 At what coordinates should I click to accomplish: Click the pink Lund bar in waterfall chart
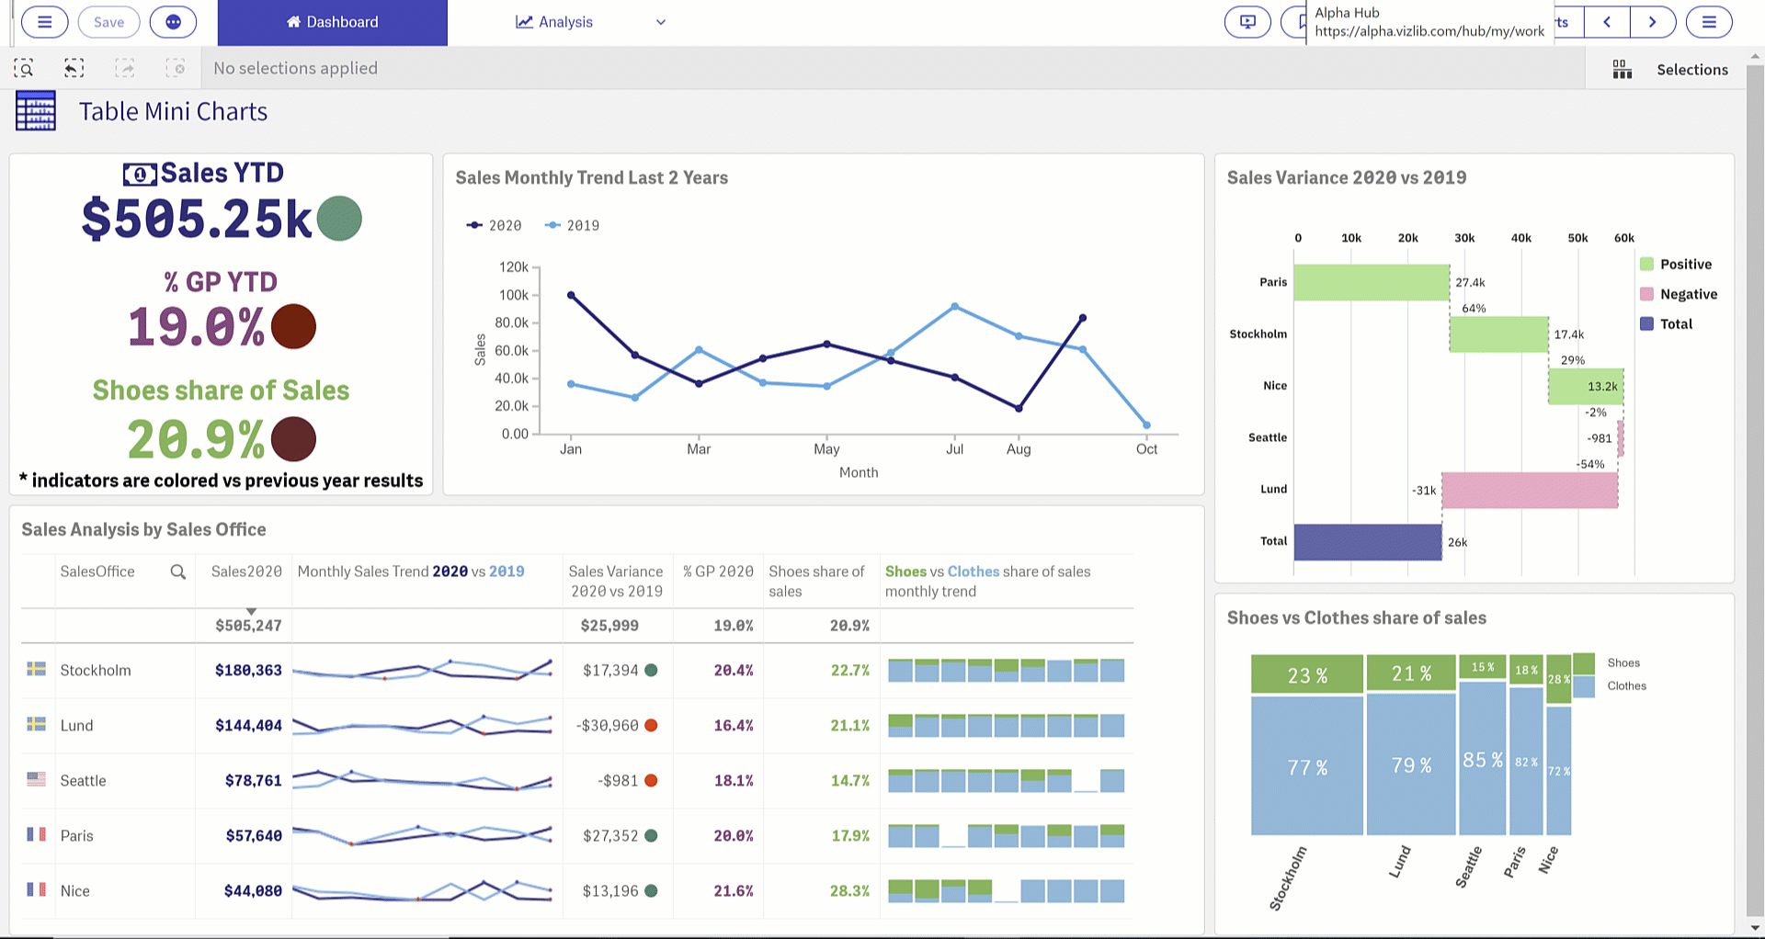1530,490
